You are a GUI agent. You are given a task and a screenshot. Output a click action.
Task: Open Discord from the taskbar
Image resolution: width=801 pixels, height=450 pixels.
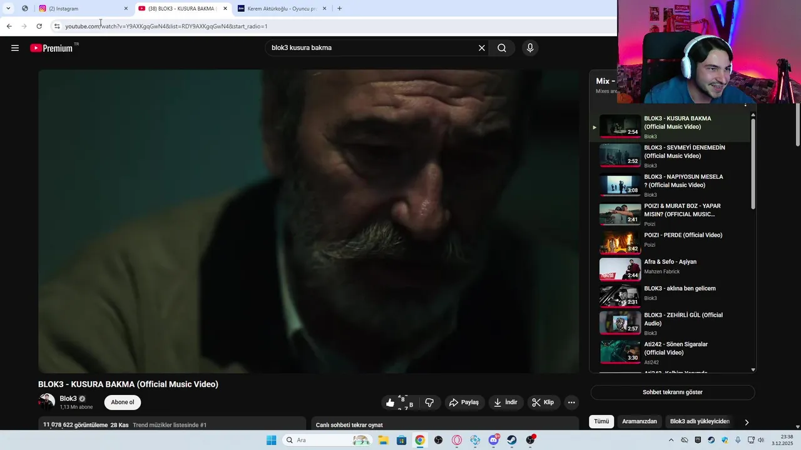tap(494, 440)
